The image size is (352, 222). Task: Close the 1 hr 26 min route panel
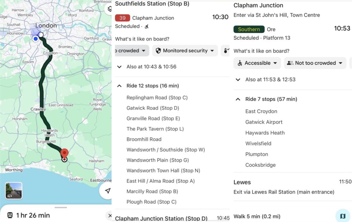(x=109, y=216)
